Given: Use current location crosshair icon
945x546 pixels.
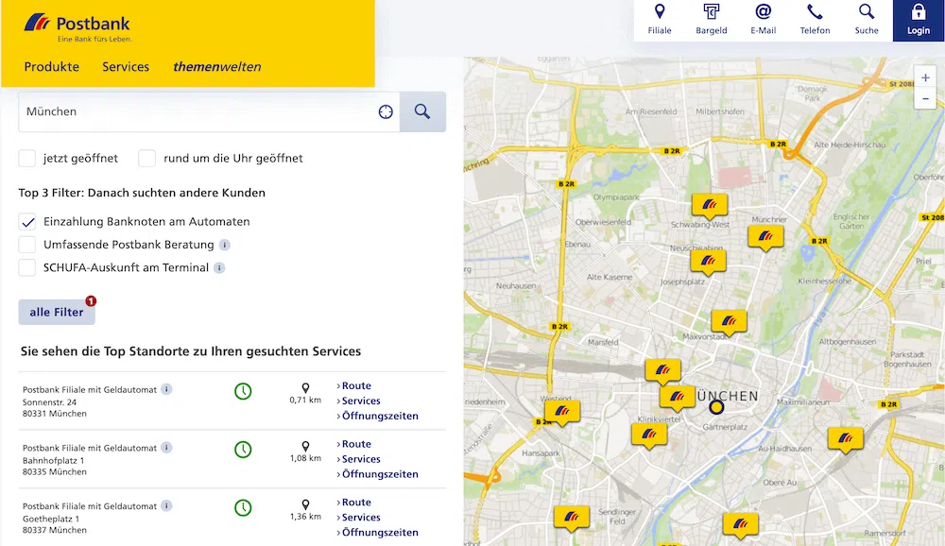Looking at the screenshot, I should click(386, 111).
